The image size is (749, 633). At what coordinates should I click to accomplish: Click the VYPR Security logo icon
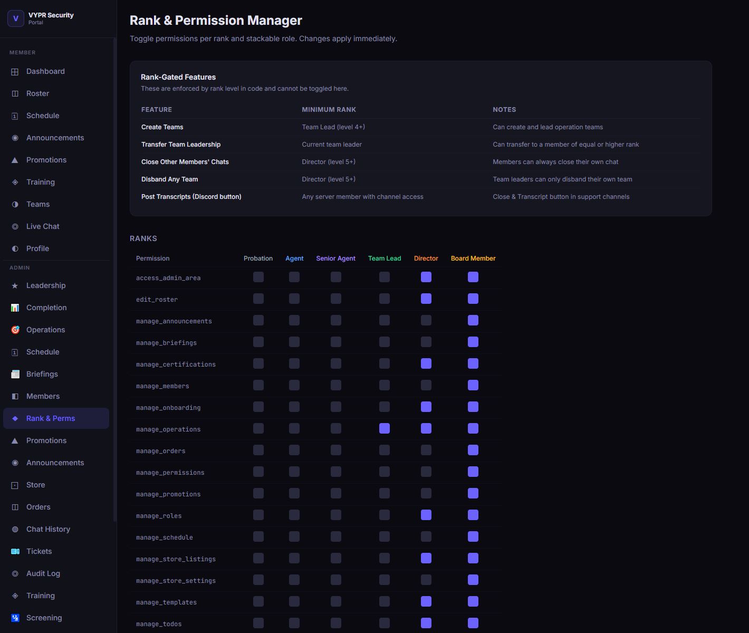15,18
